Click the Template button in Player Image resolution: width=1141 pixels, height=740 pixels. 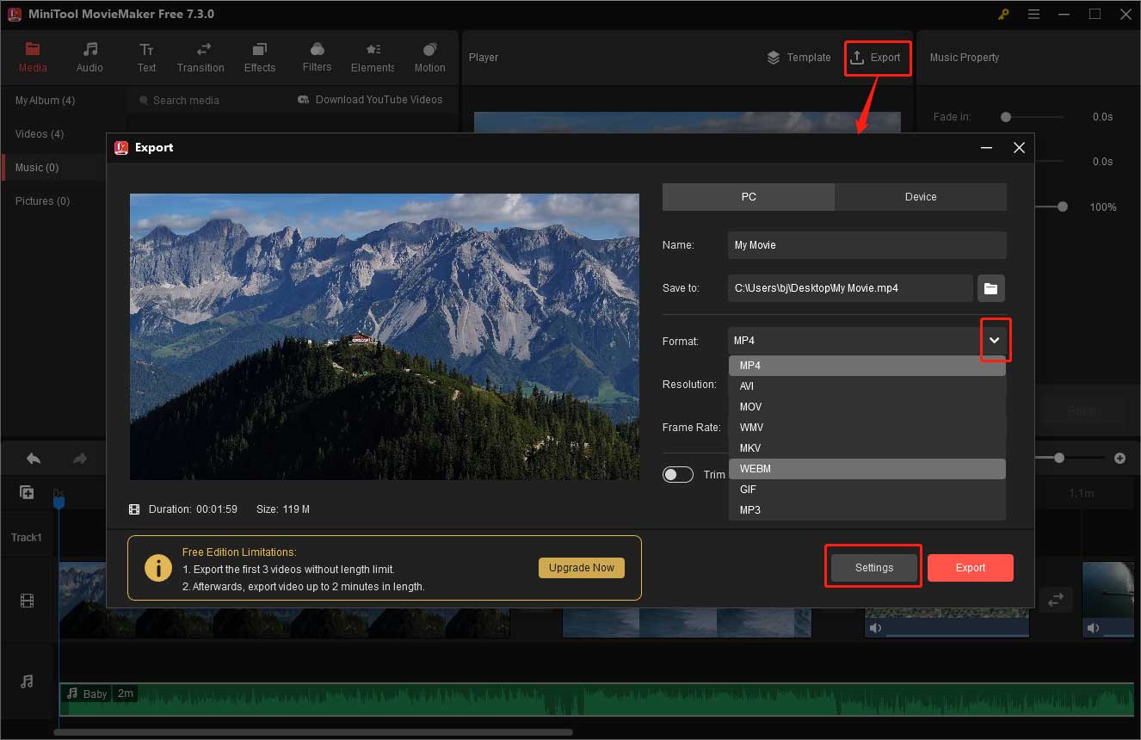(799, 58)
